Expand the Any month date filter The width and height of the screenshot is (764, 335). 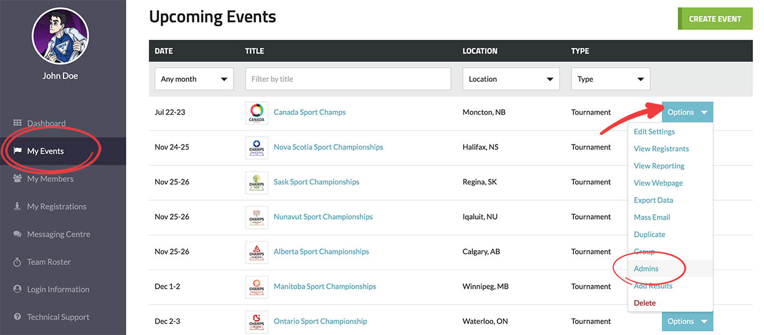click(194, 79)
